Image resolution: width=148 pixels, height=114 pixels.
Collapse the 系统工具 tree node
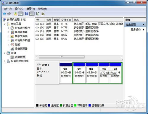pyautogui.click(x=5, y=24)
